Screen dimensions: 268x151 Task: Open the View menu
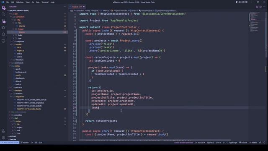(28, 2)
